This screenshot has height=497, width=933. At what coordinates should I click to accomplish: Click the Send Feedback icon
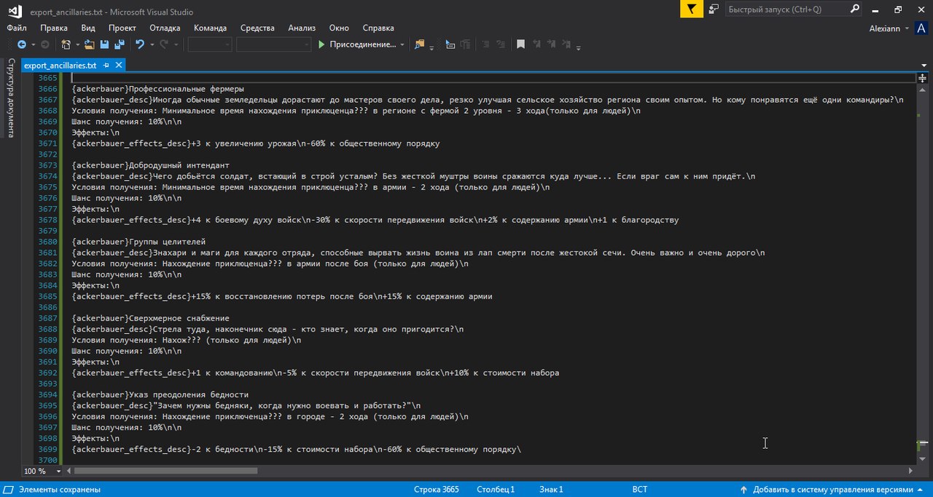point(714,9)
